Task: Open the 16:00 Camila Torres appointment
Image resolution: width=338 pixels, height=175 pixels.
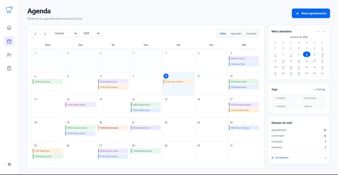Action: click(x=146, y=110)
